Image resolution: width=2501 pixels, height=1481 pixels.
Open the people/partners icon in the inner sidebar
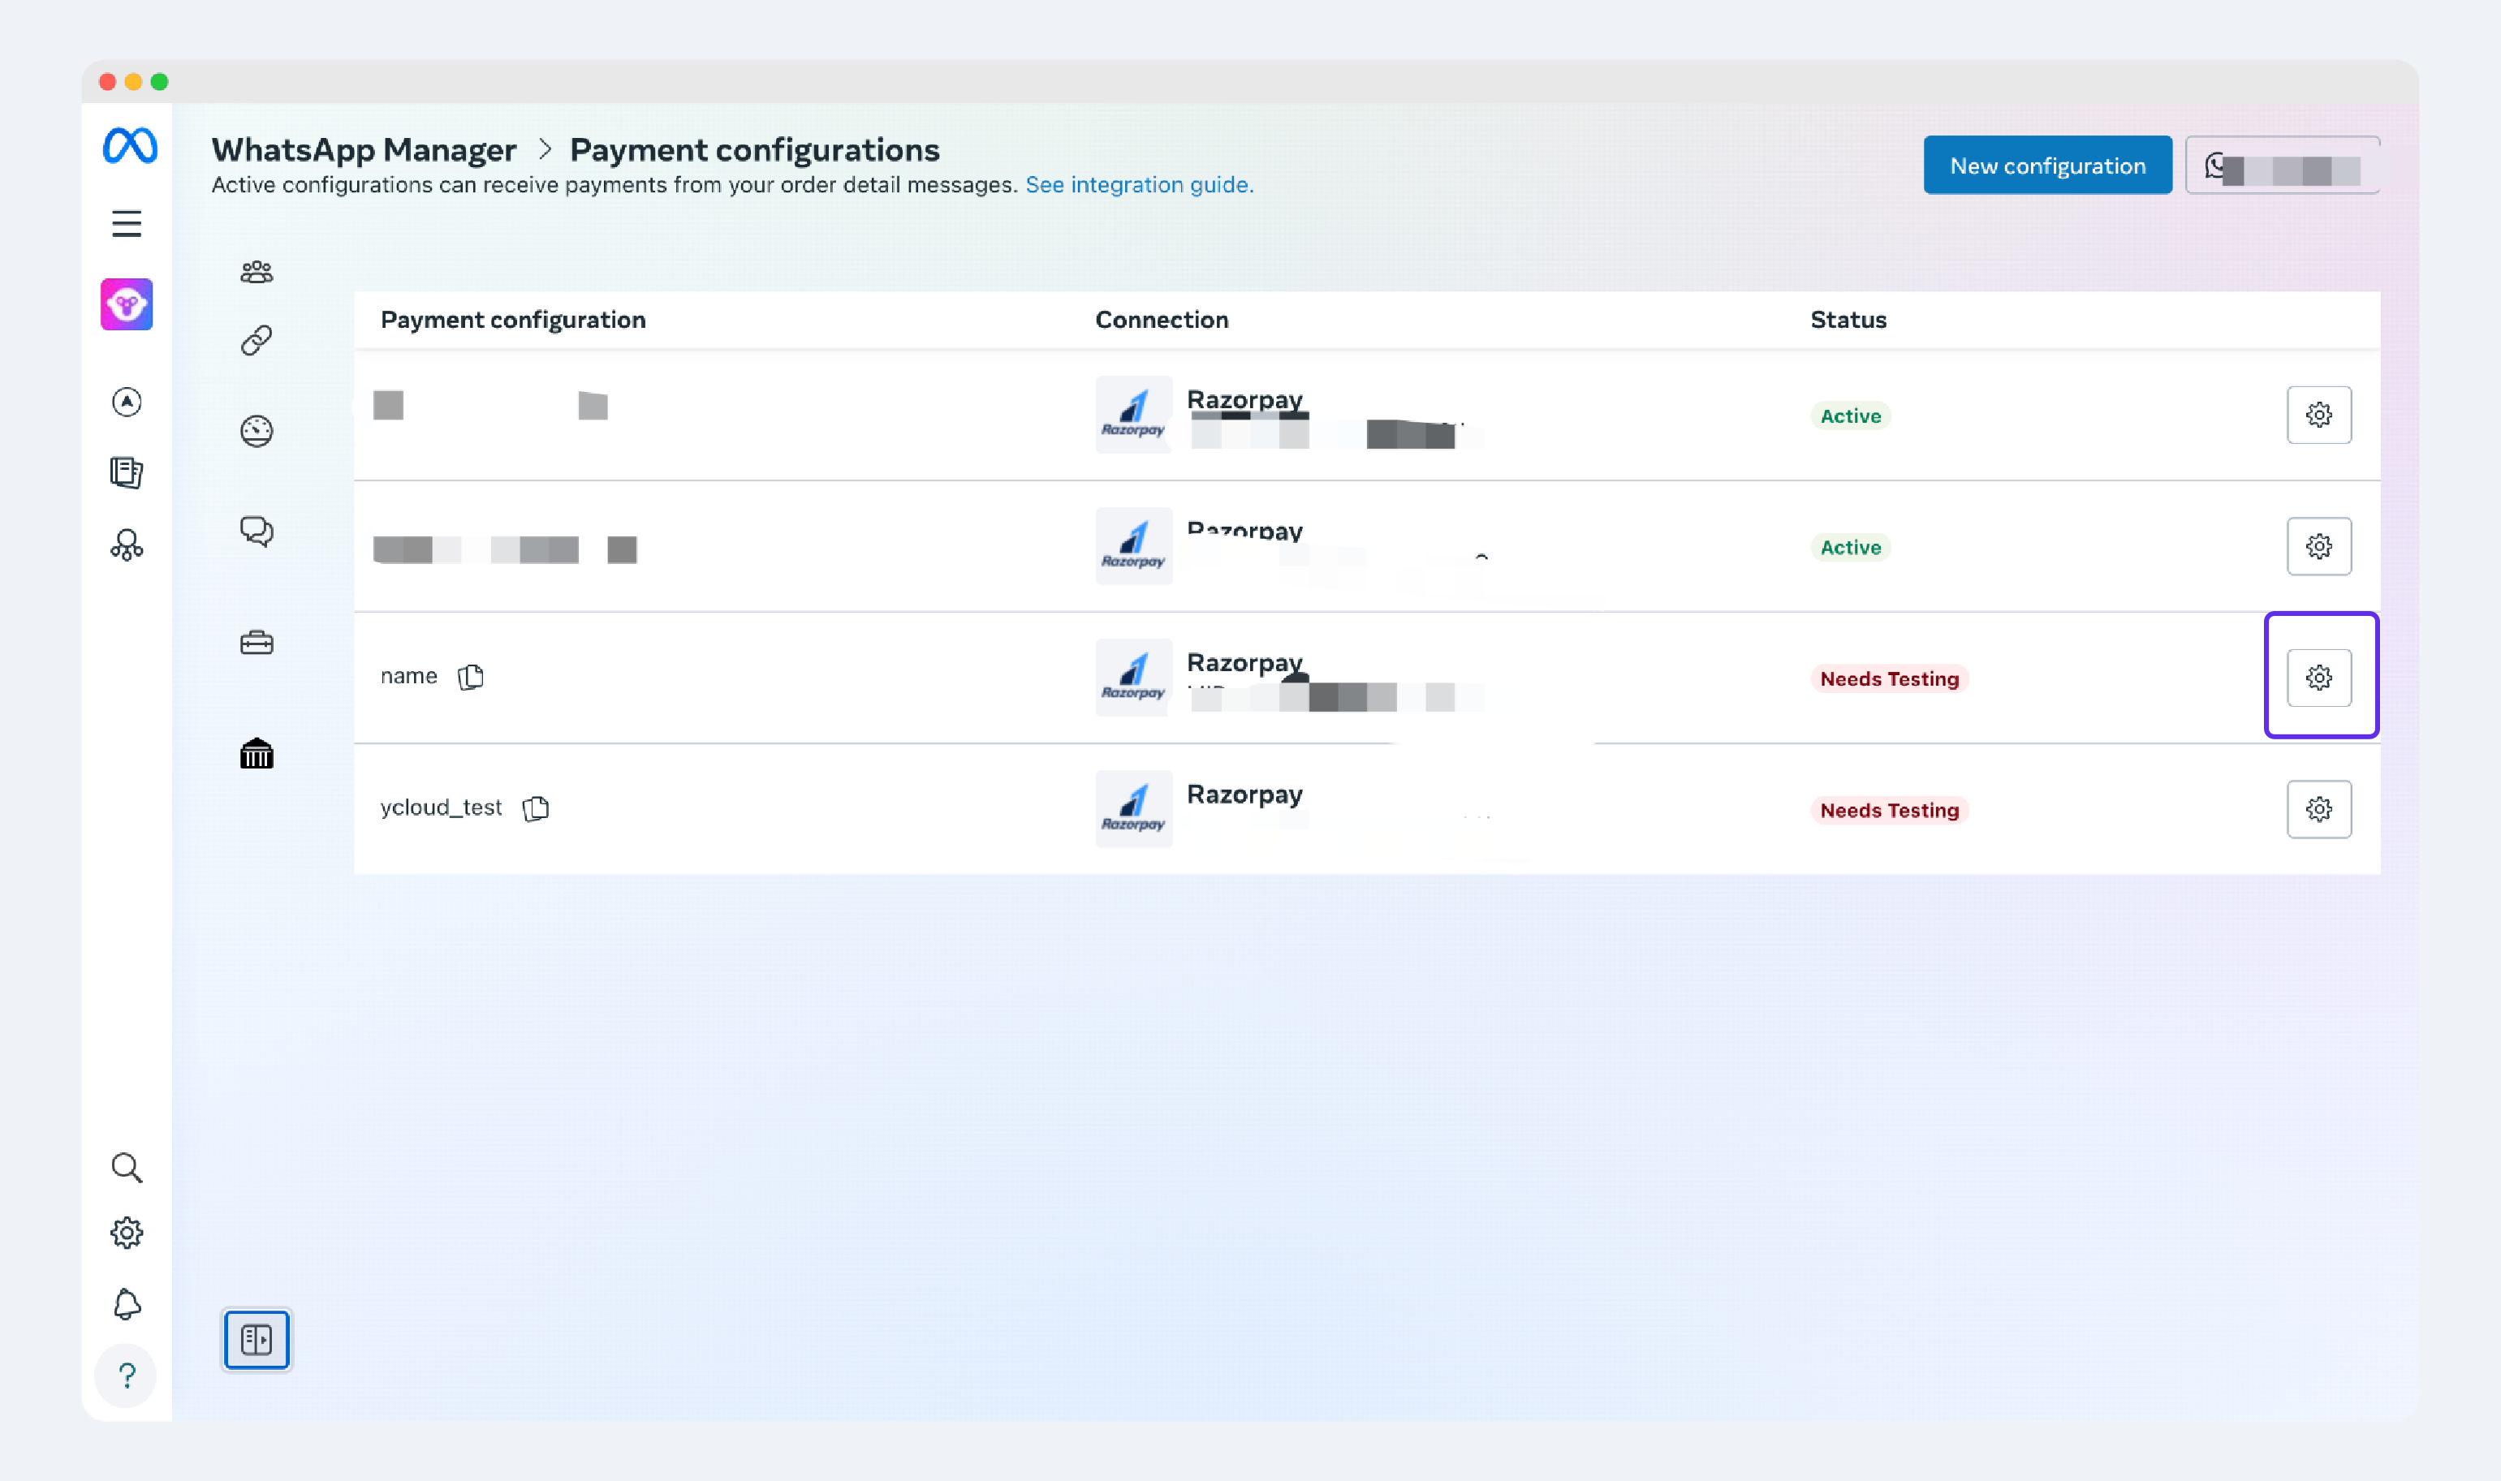pos(257,272)
